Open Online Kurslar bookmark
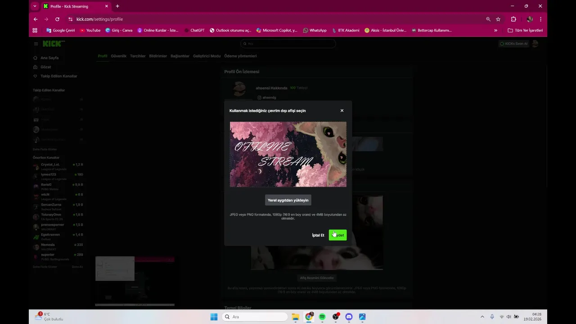This screenshot has height=324, width=576. coord(158,31)
